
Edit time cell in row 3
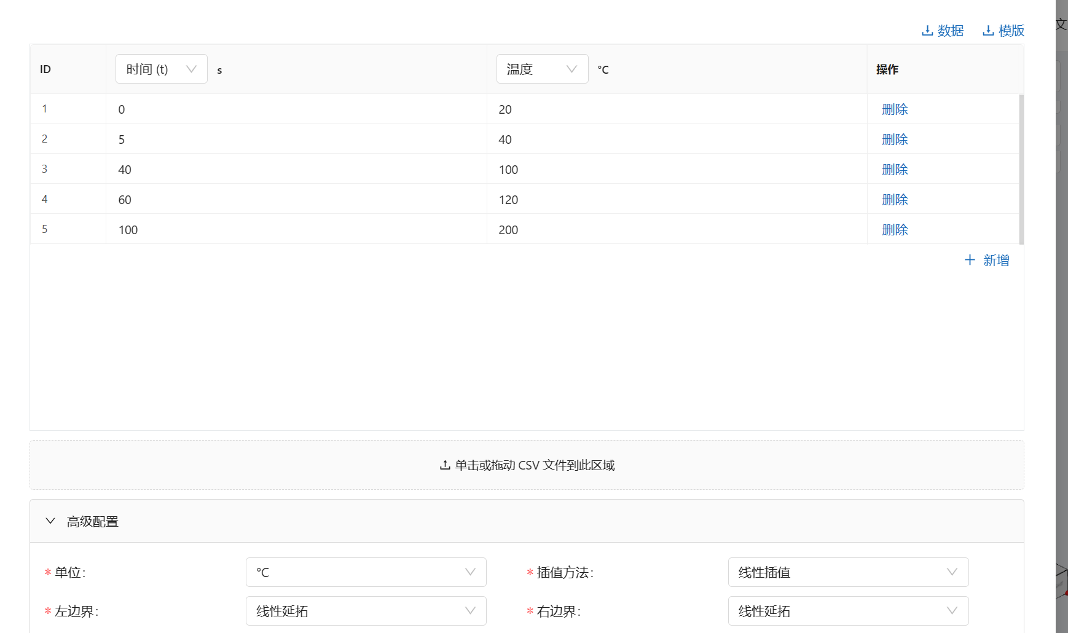[296, 169]
